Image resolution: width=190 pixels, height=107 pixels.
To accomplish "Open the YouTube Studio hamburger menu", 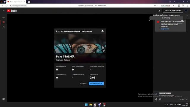I will pyautogui.click(x=4, y=11).
